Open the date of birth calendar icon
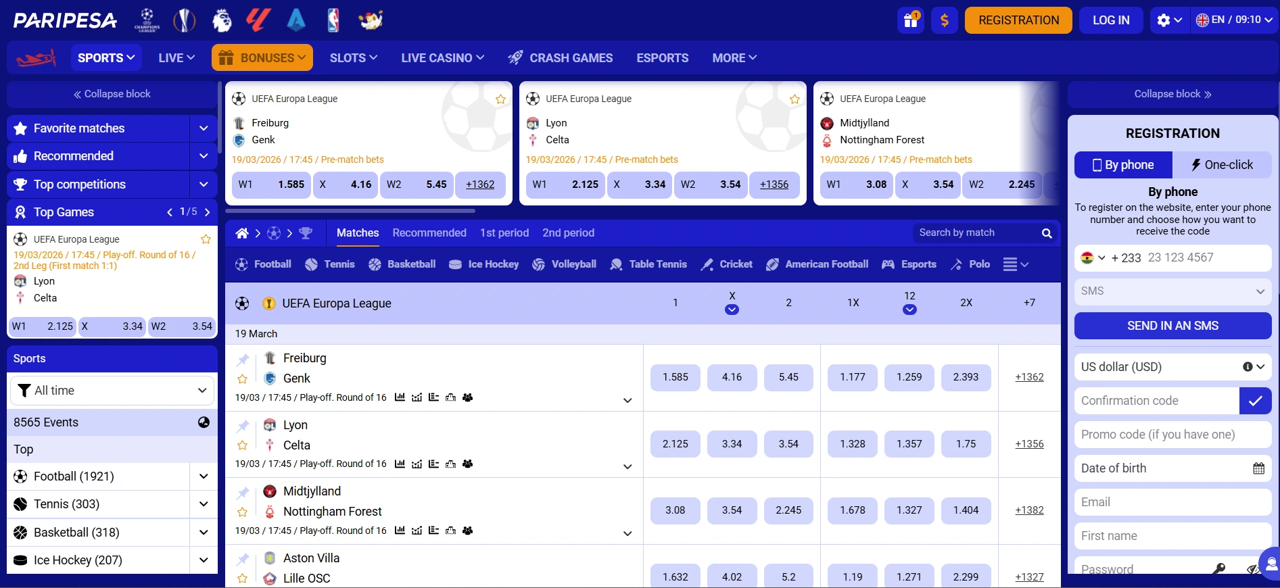This screenshot has width=1280, height=588. point(1258,468)
